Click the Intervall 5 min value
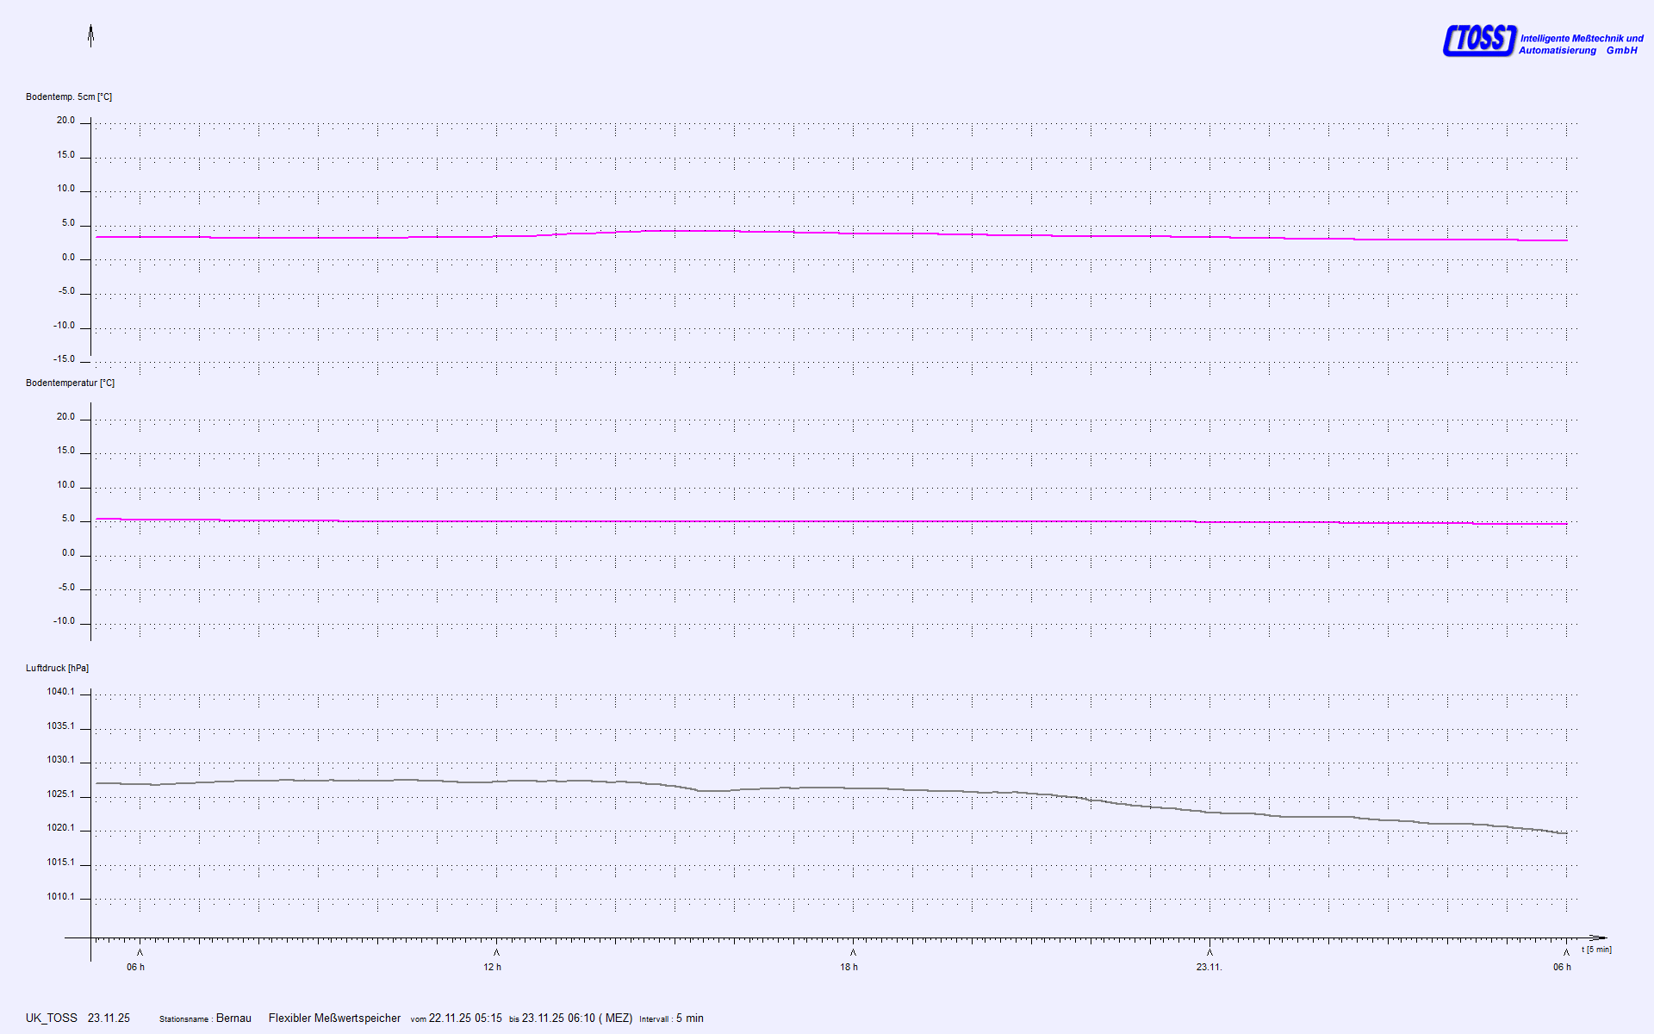 click(x=689, y=1018)
